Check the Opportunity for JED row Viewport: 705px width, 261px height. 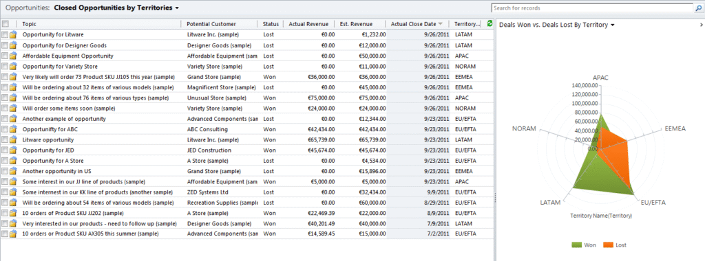[5, 150]
